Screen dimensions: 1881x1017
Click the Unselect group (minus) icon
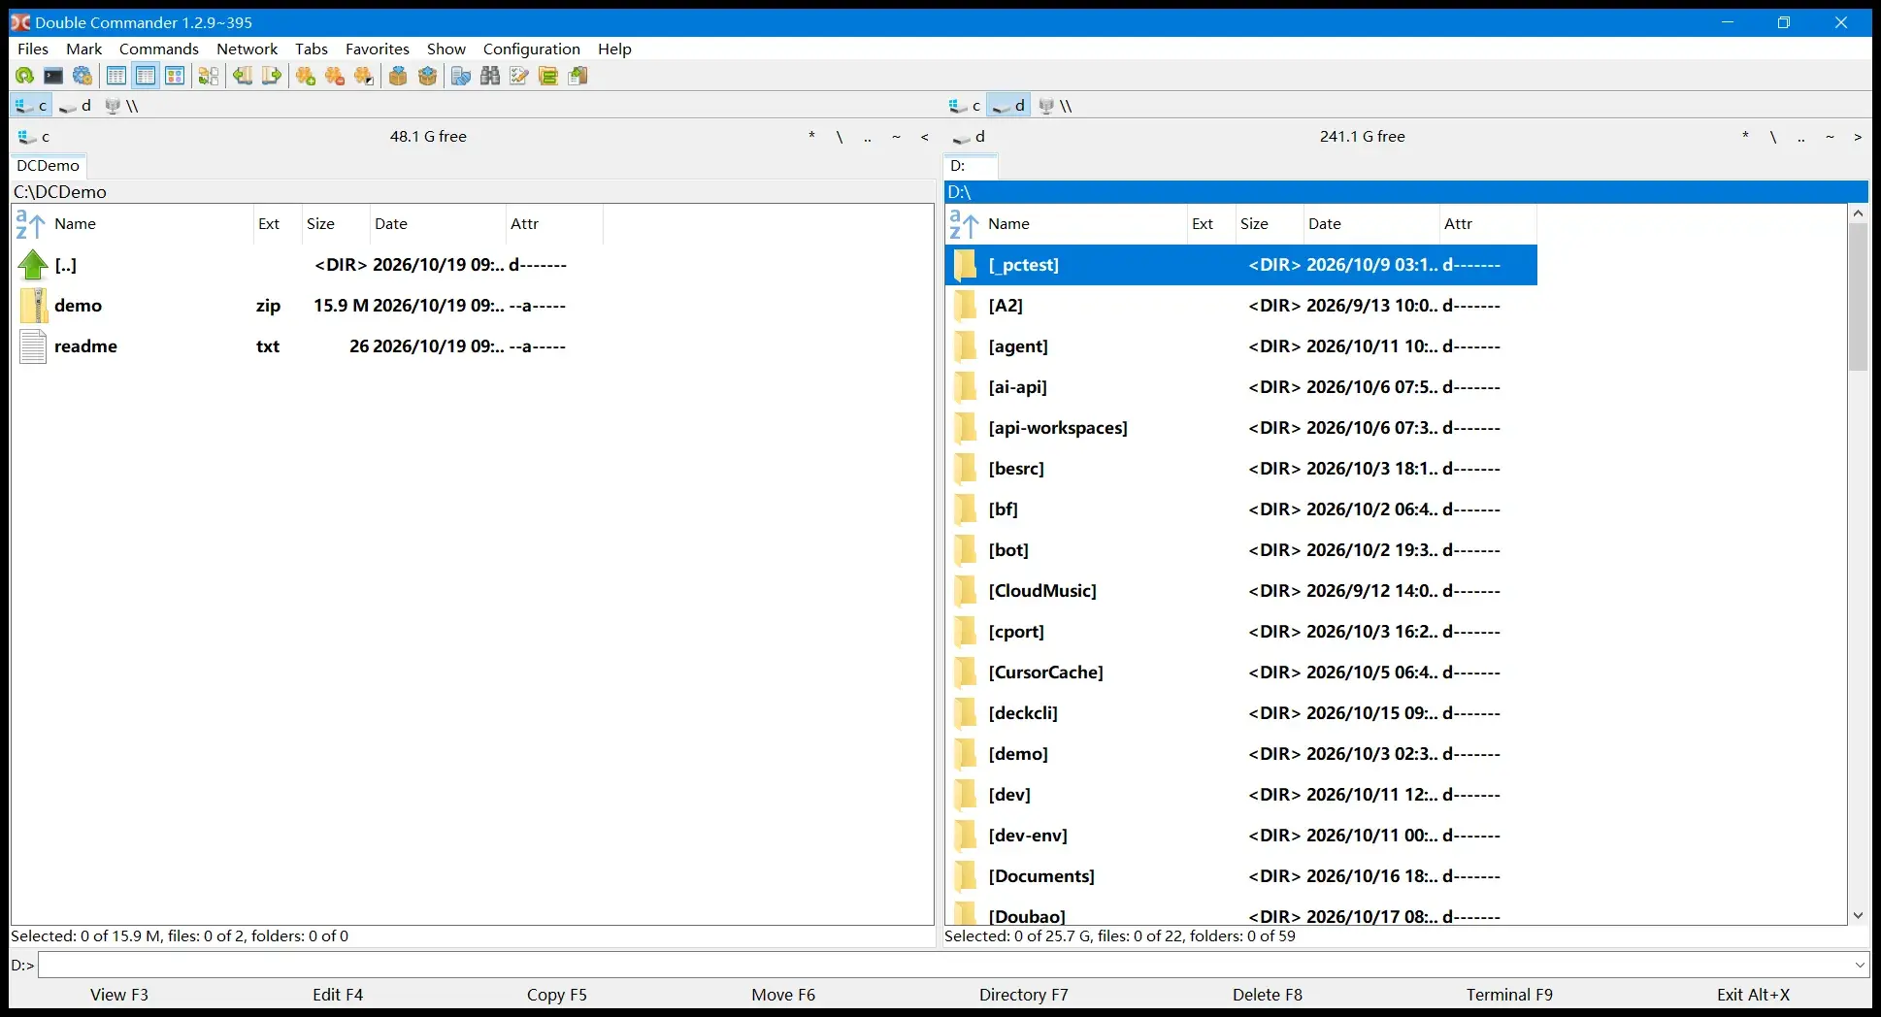click(x=335, y=76)
